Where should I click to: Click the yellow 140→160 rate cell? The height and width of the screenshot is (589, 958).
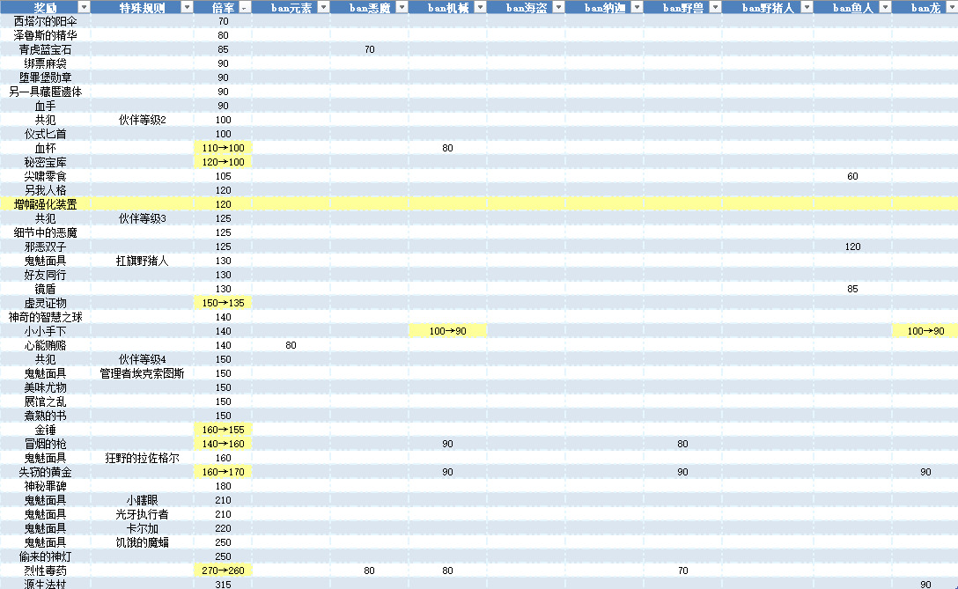click(x=223, y=443)
